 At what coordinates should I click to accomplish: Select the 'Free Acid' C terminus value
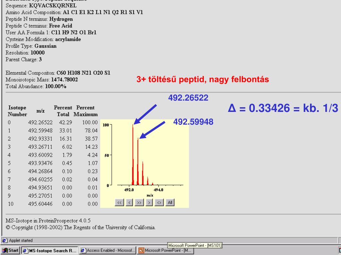click(x=61, y=26)
